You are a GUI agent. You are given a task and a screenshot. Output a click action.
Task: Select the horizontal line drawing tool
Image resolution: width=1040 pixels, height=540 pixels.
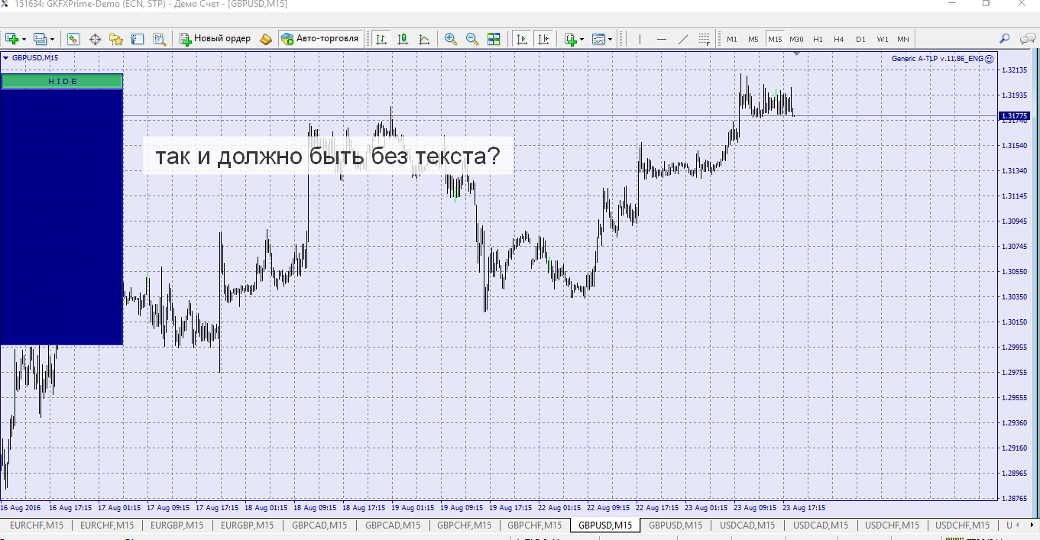tap(662, 38)
